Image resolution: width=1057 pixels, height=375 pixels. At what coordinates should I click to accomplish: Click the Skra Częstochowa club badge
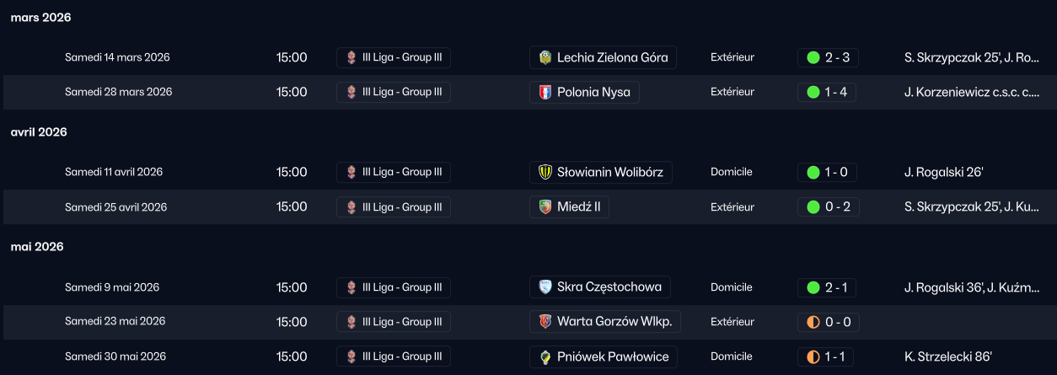click(x=545, y=287)
